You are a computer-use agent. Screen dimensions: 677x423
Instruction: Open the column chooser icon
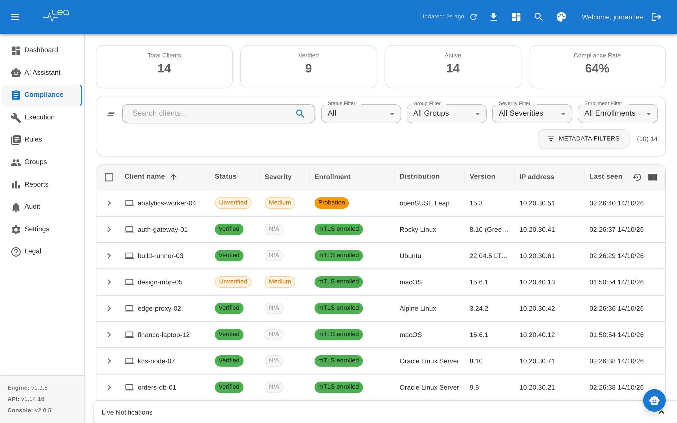[652, 177]
